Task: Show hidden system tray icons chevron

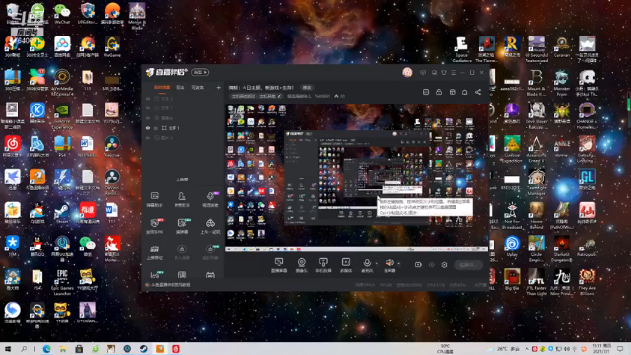Action: 526,349
